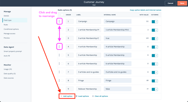Click the Cancel button in header

click(170, 3)
